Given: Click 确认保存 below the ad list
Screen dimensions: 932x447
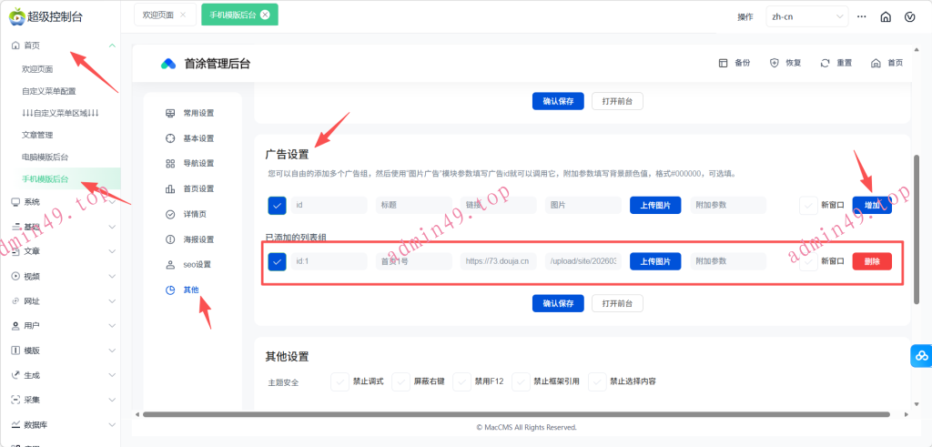Looking at the screenshot, I should (558, 303).
